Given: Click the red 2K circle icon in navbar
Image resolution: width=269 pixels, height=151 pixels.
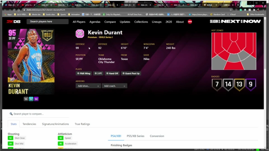Looking at the screenshot, I should [x=190, y=22].
